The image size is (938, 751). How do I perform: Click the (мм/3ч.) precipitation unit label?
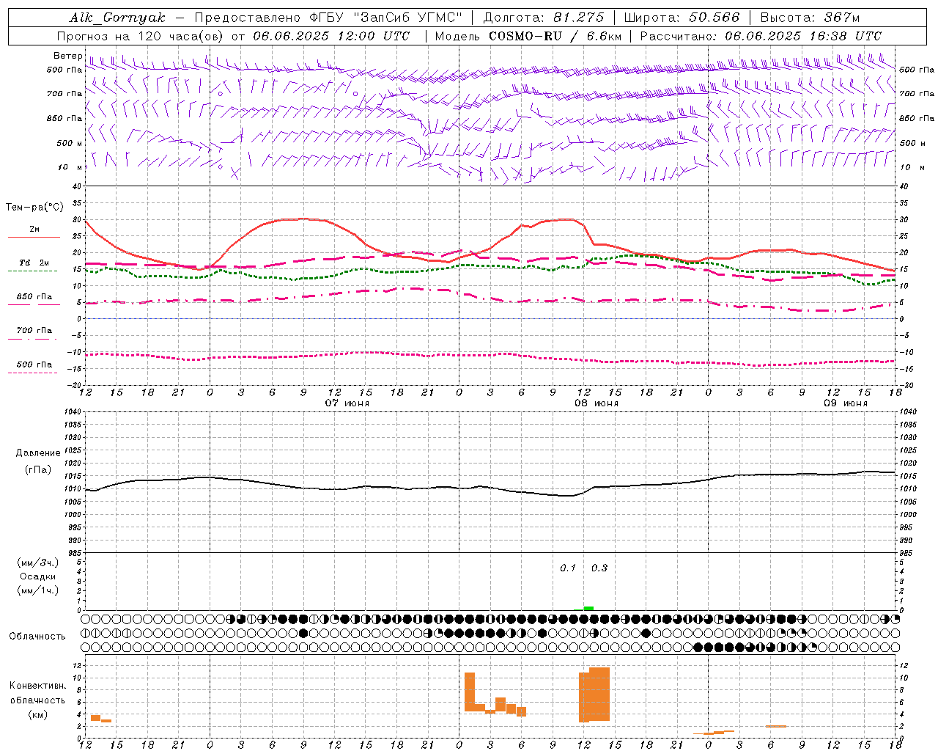point(38,563)
